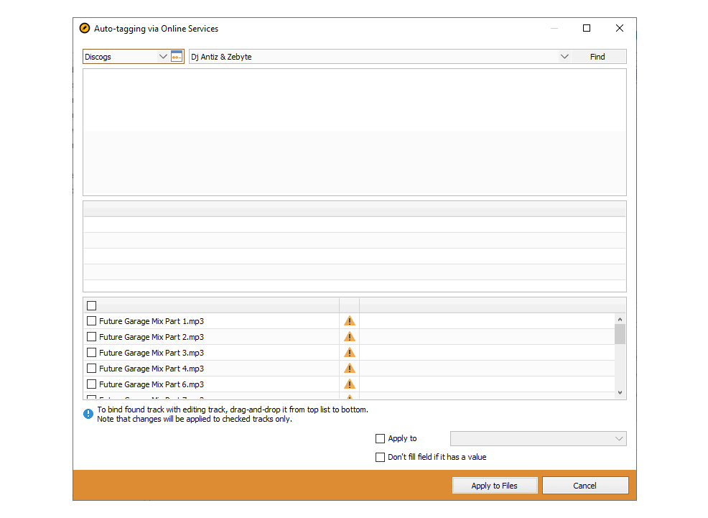Click the Apply to Files button
Viewport: 708px width, 518px height.
click(x=495, y=485)
